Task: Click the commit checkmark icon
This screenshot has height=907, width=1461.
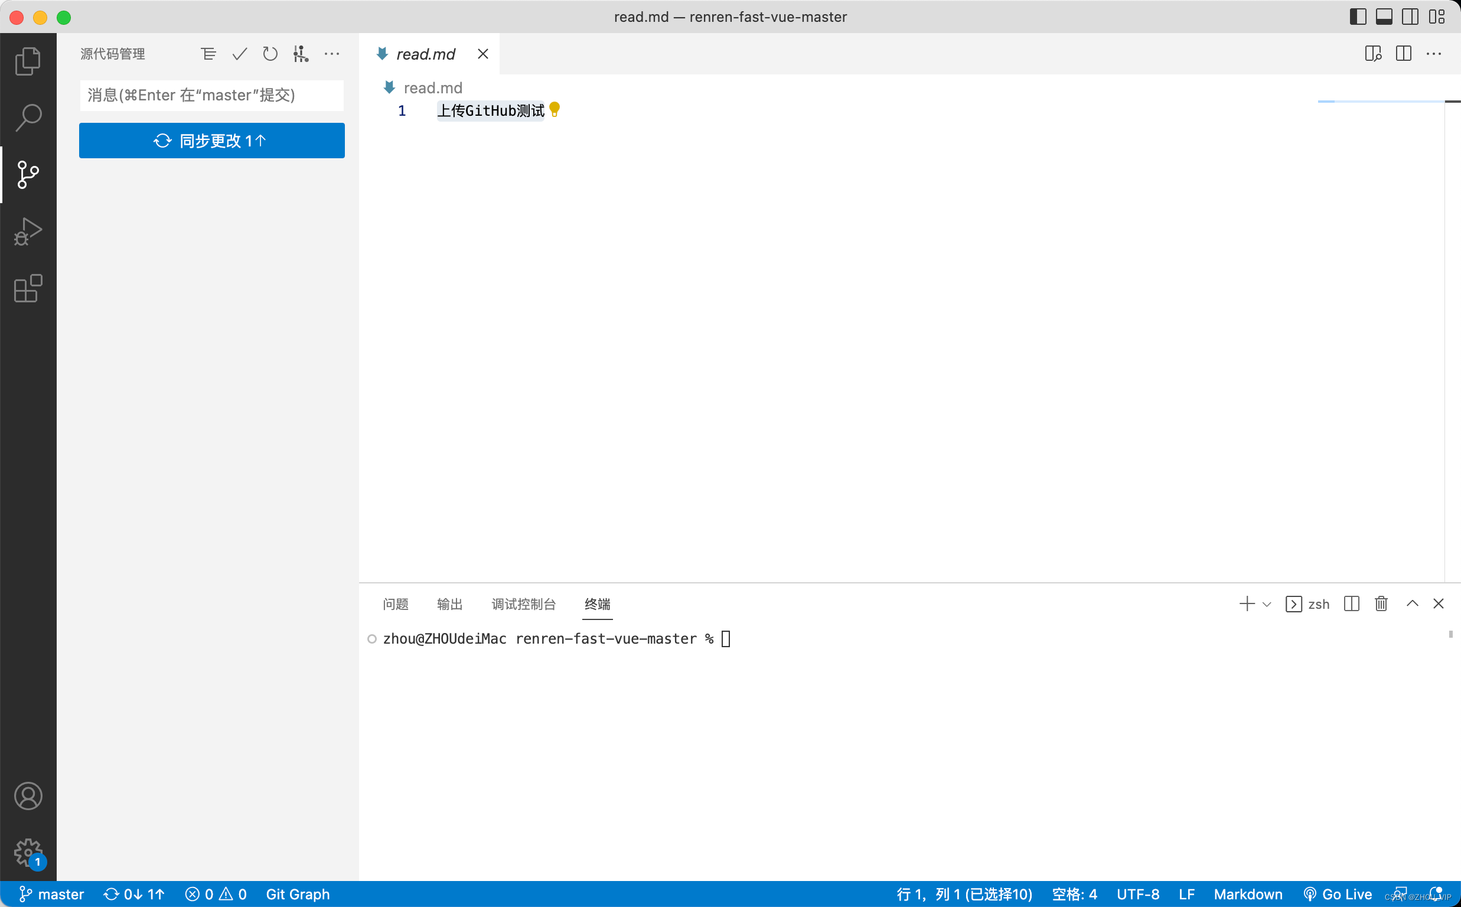Action: [239, 54]
